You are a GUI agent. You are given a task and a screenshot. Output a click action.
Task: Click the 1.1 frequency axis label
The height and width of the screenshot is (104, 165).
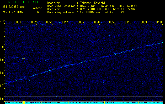coord(2,34)
